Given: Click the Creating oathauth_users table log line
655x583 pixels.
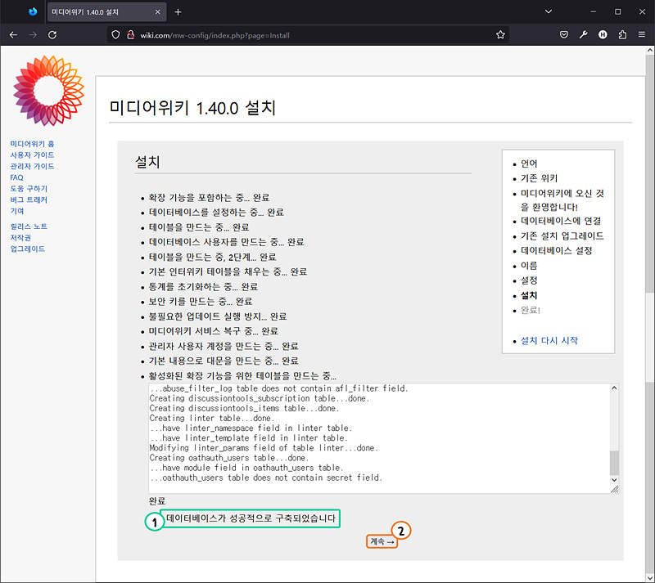Looking at the screenshot, I should click(230, 458).
